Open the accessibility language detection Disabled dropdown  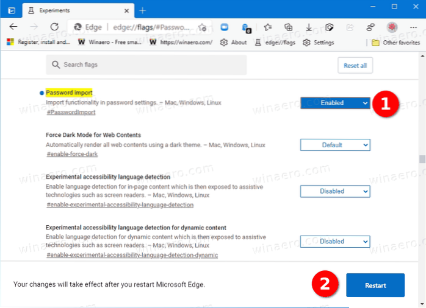click(x=335, y=191)
